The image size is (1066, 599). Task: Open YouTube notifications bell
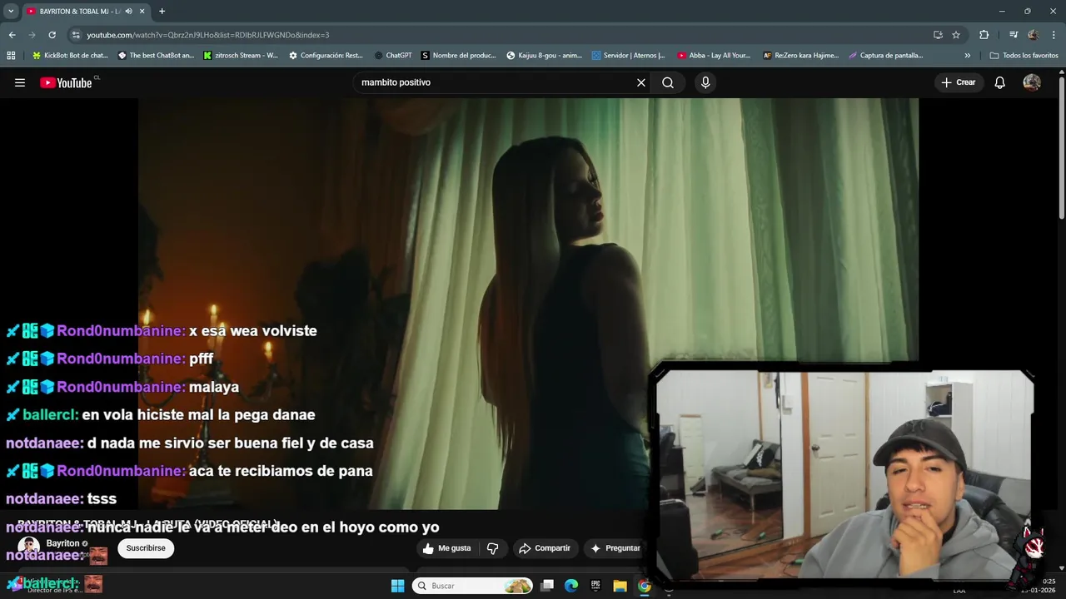click(x=1000, y=82)
